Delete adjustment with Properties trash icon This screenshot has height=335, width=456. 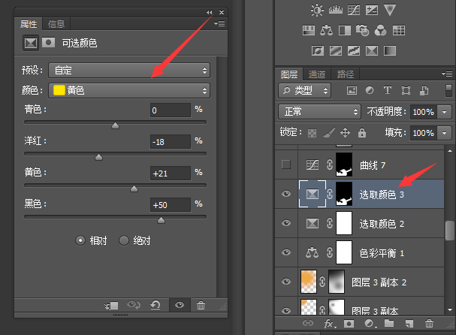click(x=201, y=305)
